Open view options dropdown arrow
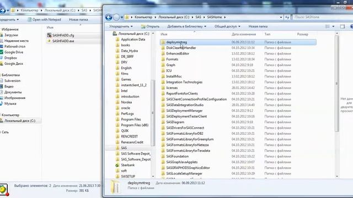The image size is (353, 198). (x=333, y=26)
